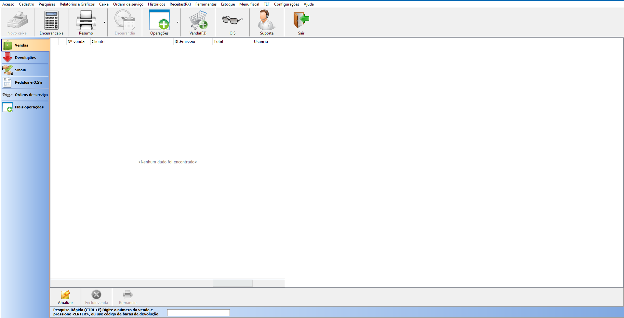Open the Relatórios e Gráficos menu

pos(77,4)
